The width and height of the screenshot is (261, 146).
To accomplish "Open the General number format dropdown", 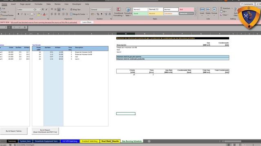I will [110, 10].
